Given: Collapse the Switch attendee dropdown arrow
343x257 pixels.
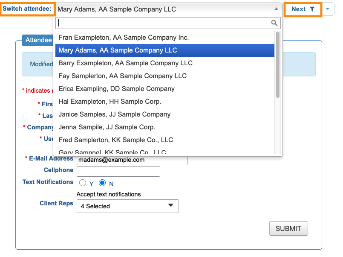Looking at the screenshot, I should pos(276,9).
